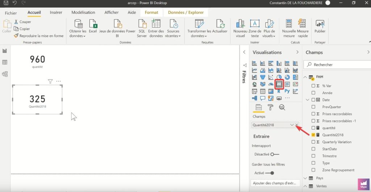The width and height of the screenshot is (371, 192).
Task: Switch to the Model view in sidebar
Action: click(5, 74)
